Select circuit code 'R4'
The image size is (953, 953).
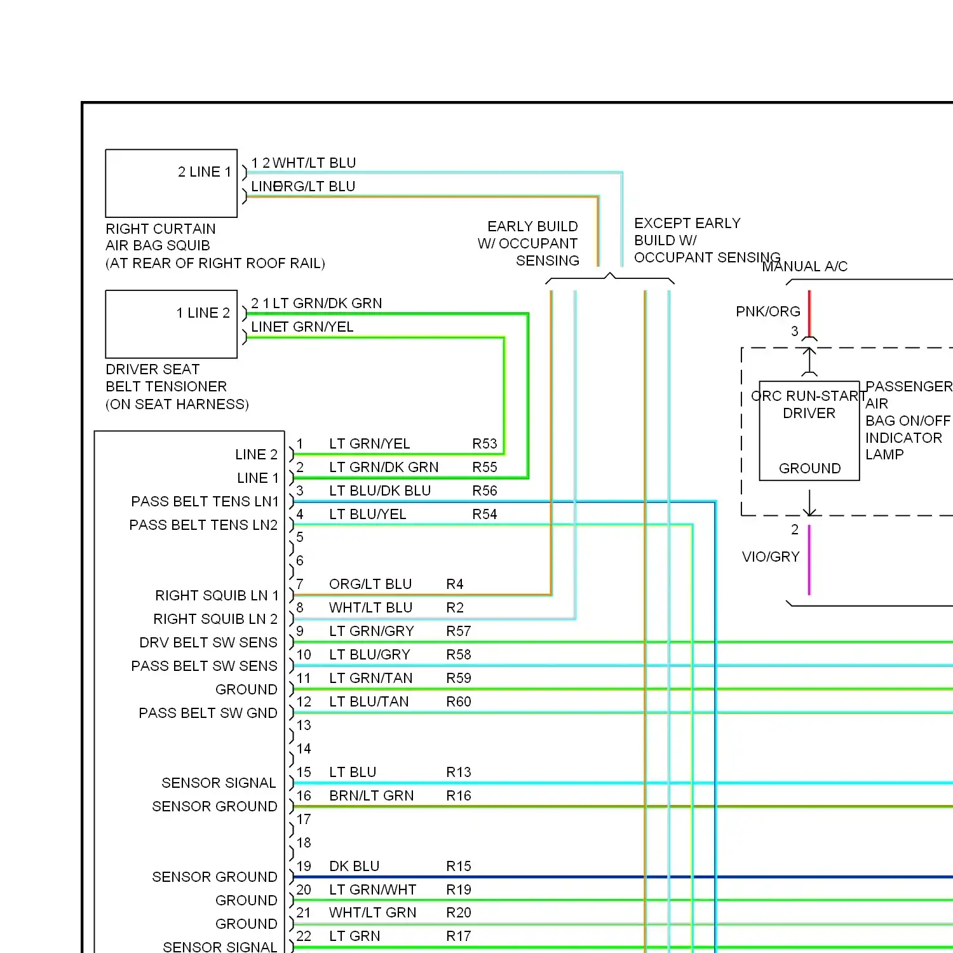455,584
